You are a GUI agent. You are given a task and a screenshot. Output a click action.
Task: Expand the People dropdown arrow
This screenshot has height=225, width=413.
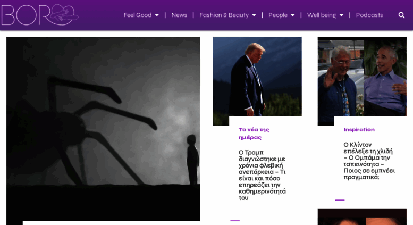[x=293, y=15]
